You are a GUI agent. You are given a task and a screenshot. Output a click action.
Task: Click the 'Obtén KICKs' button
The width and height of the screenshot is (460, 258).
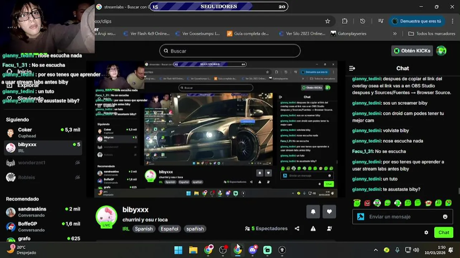pyautogui.click(x=412, y=51)
